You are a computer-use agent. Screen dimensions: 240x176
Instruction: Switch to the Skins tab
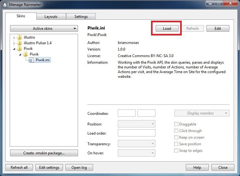[21, 16]
